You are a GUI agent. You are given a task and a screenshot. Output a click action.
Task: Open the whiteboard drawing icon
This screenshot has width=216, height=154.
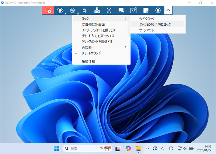point(134,10)
